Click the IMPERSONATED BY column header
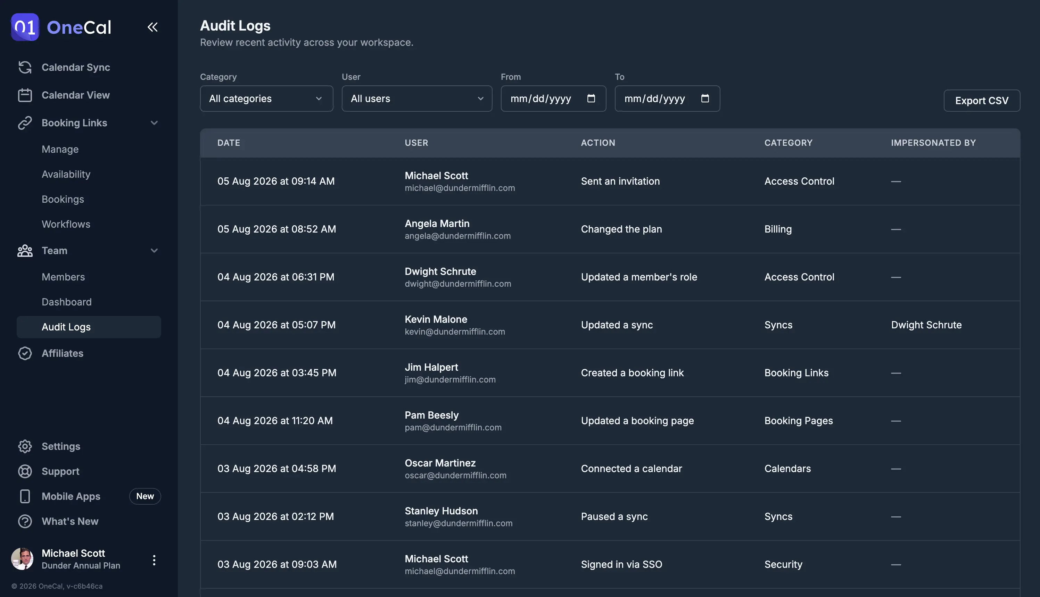 933,143
